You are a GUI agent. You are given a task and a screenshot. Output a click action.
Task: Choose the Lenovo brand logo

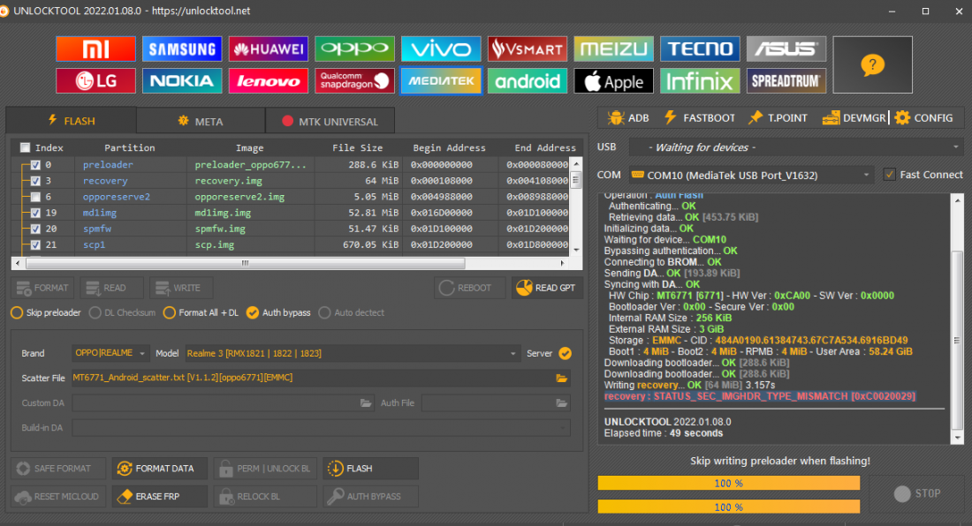coord(269,81)
